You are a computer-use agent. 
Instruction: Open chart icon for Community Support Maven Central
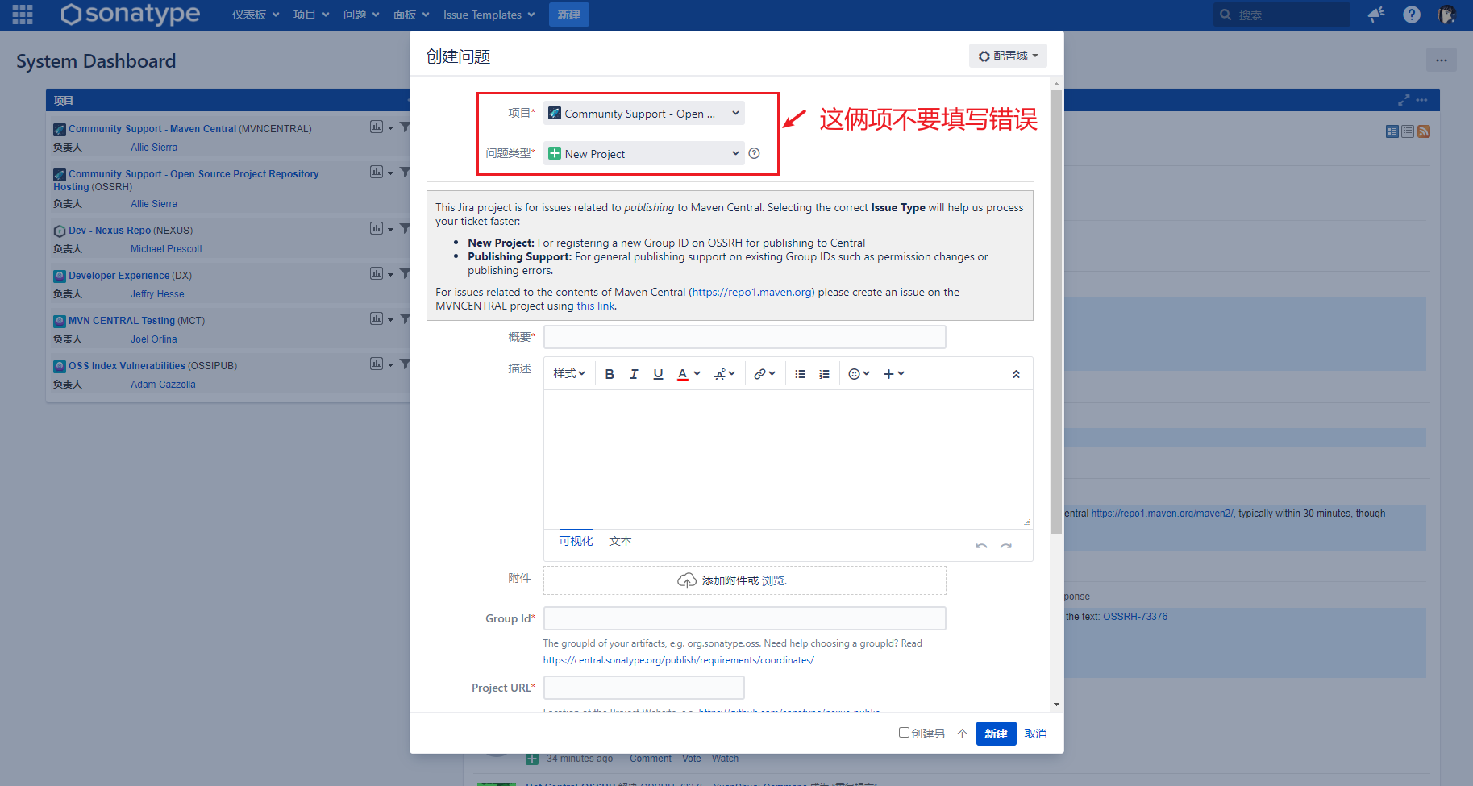(x=377, y=127)
